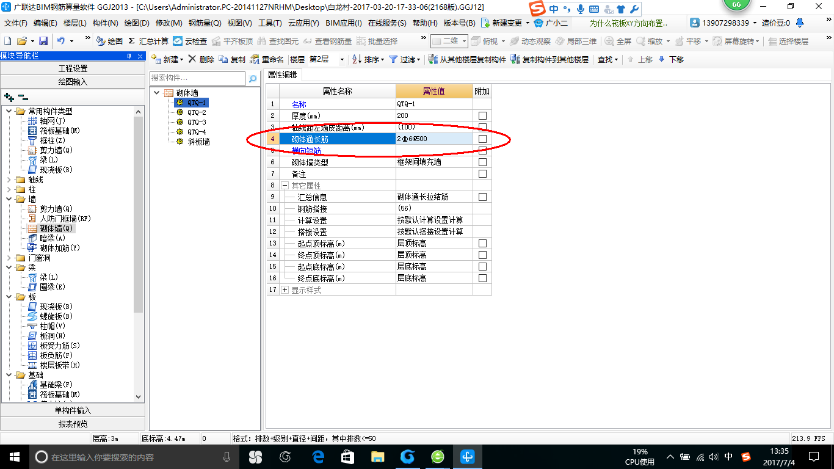Toggle the 附加 checkbox for 厚度(mm)
834x469 pixels.
(482, 115)
